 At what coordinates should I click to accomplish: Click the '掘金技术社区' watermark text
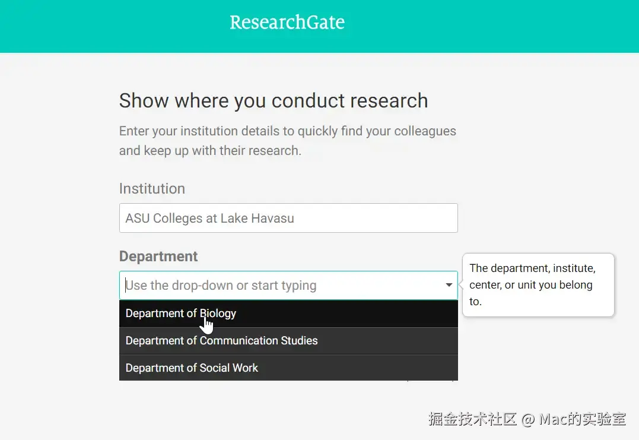coord(473,419)
